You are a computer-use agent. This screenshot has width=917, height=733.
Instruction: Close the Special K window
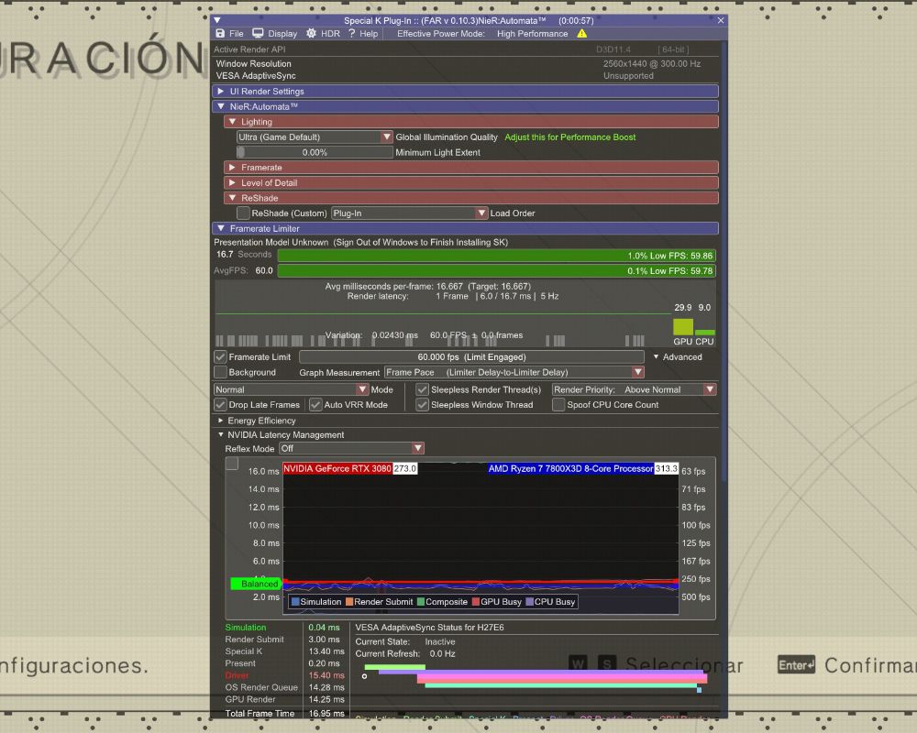(x=721, y=20)
